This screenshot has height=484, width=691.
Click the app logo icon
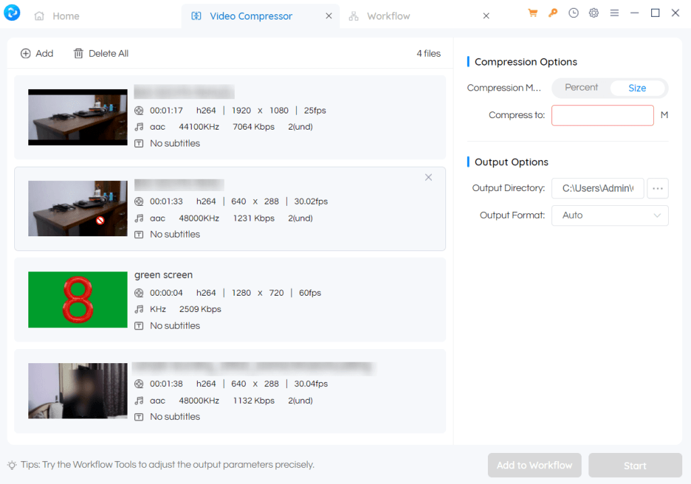pos(12,13)
